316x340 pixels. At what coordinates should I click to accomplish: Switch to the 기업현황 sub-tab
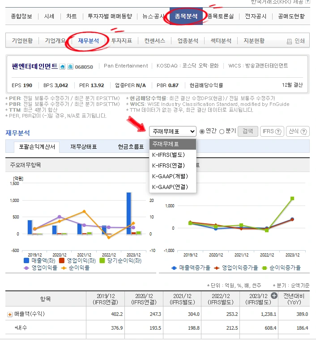[22, 41]
